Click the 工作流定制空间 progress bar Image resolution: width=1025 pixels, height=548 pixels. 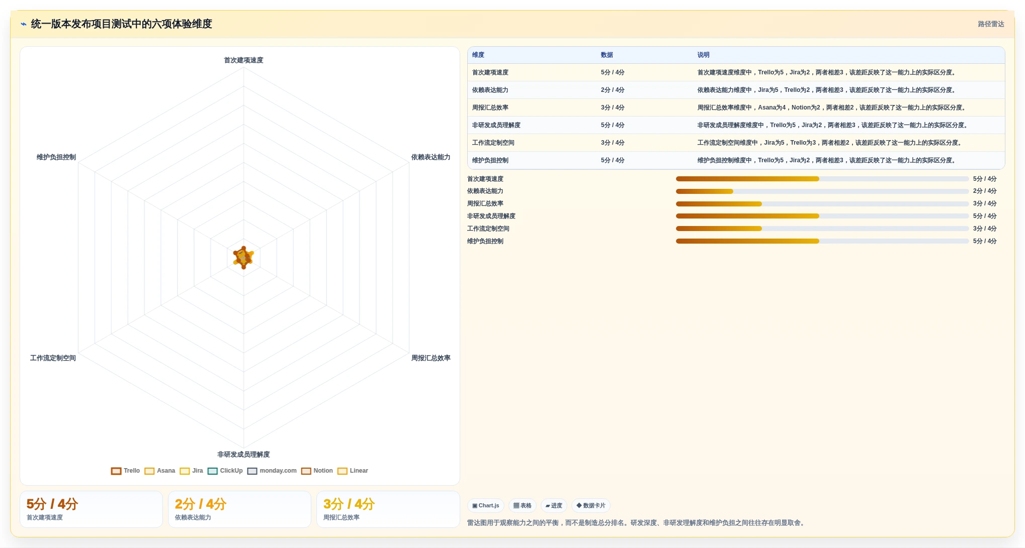[822, 229]
